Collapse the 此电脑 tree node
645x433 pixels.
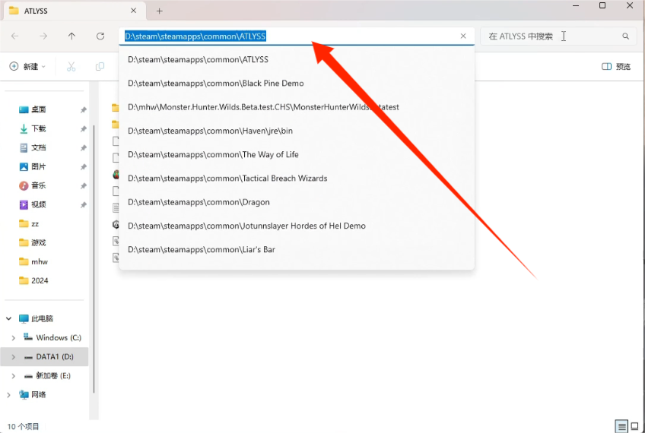[9, 318]
